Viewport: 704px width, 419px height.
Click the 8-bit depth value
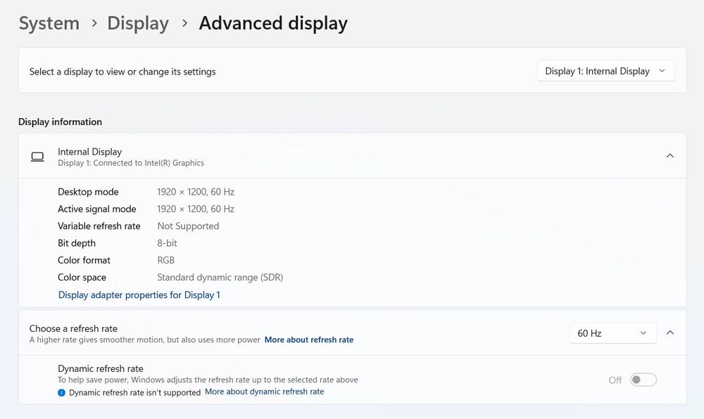pyautogui.click(x=167, y=243)
